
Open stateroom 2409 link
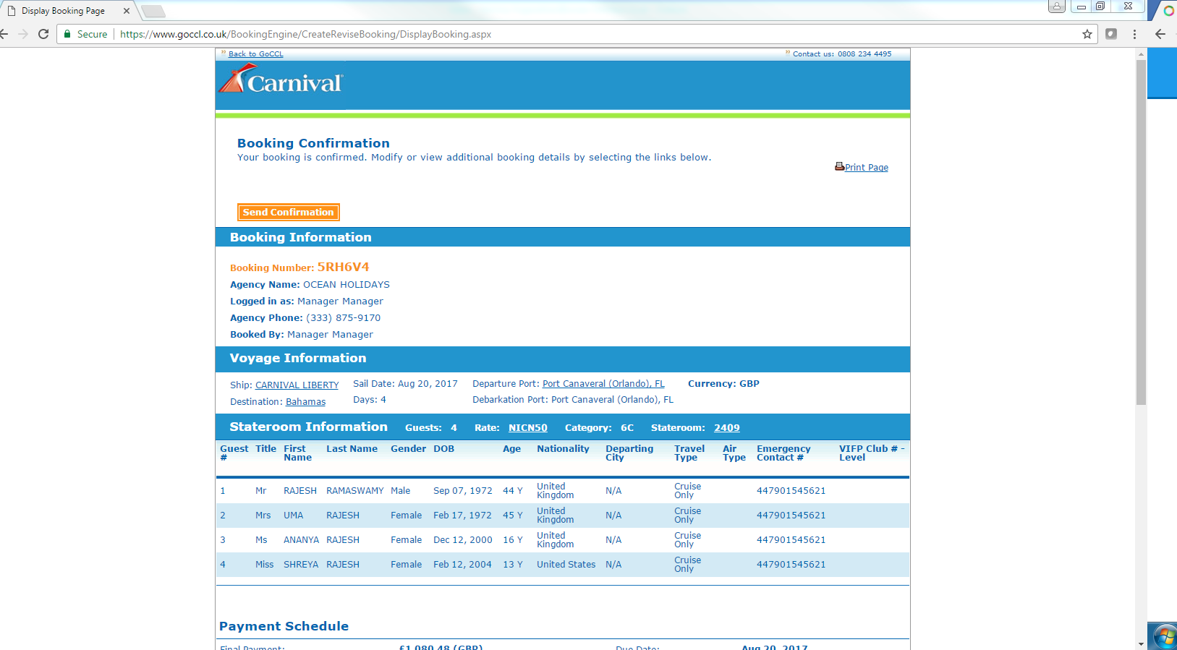click(727, 428)
